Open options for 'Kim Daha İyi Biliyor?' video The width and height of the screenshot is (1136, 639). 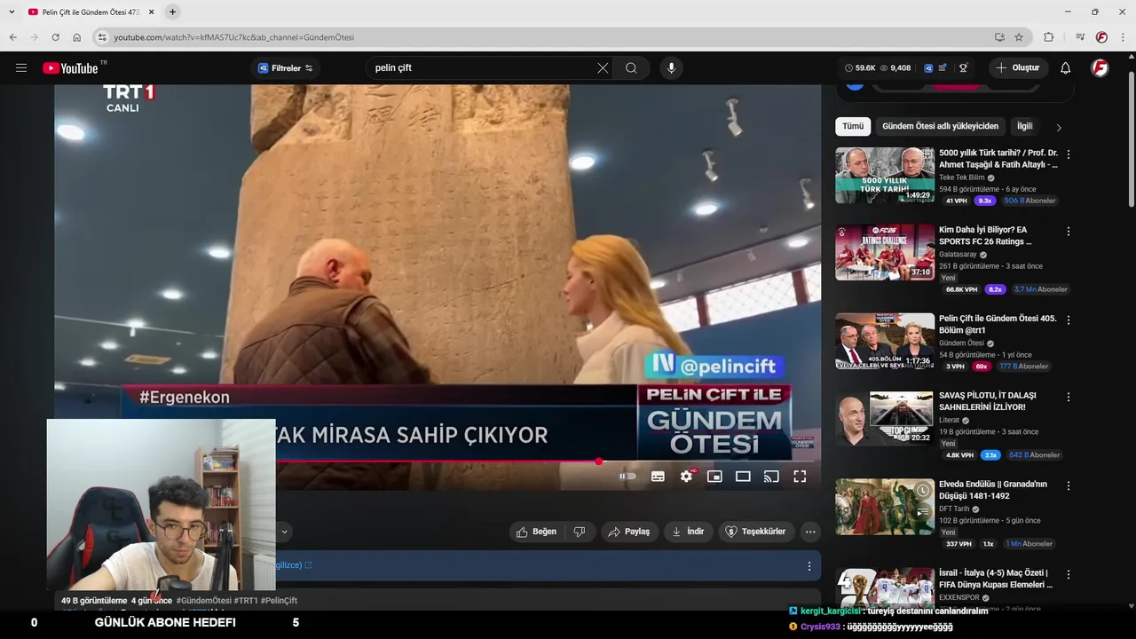1068,231
